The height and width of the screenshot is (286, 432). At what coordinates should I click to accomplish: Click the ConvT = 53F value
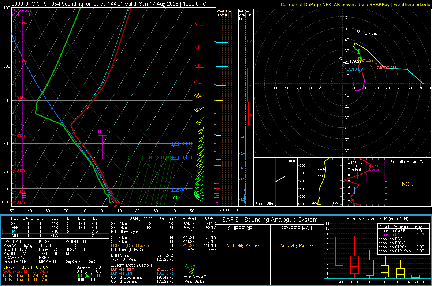coord(50,249)
